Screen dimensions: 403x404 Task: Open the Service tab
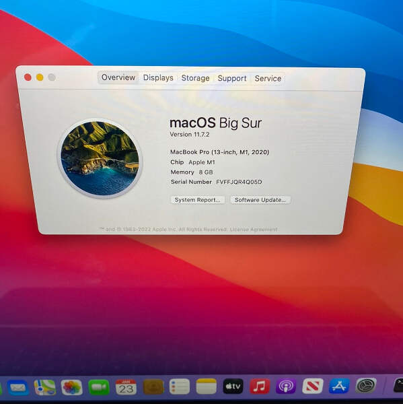[x=268, y=78]
